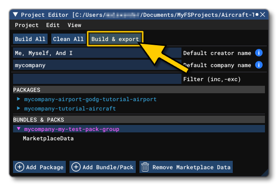This screenshot has height=186, width=278.
Task: Click the BUNDLES & PACKS section header
Action: [139, 119]
